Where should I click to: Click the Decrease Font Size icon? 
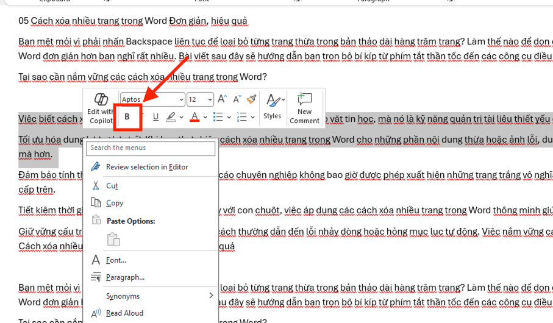(237, 99)
